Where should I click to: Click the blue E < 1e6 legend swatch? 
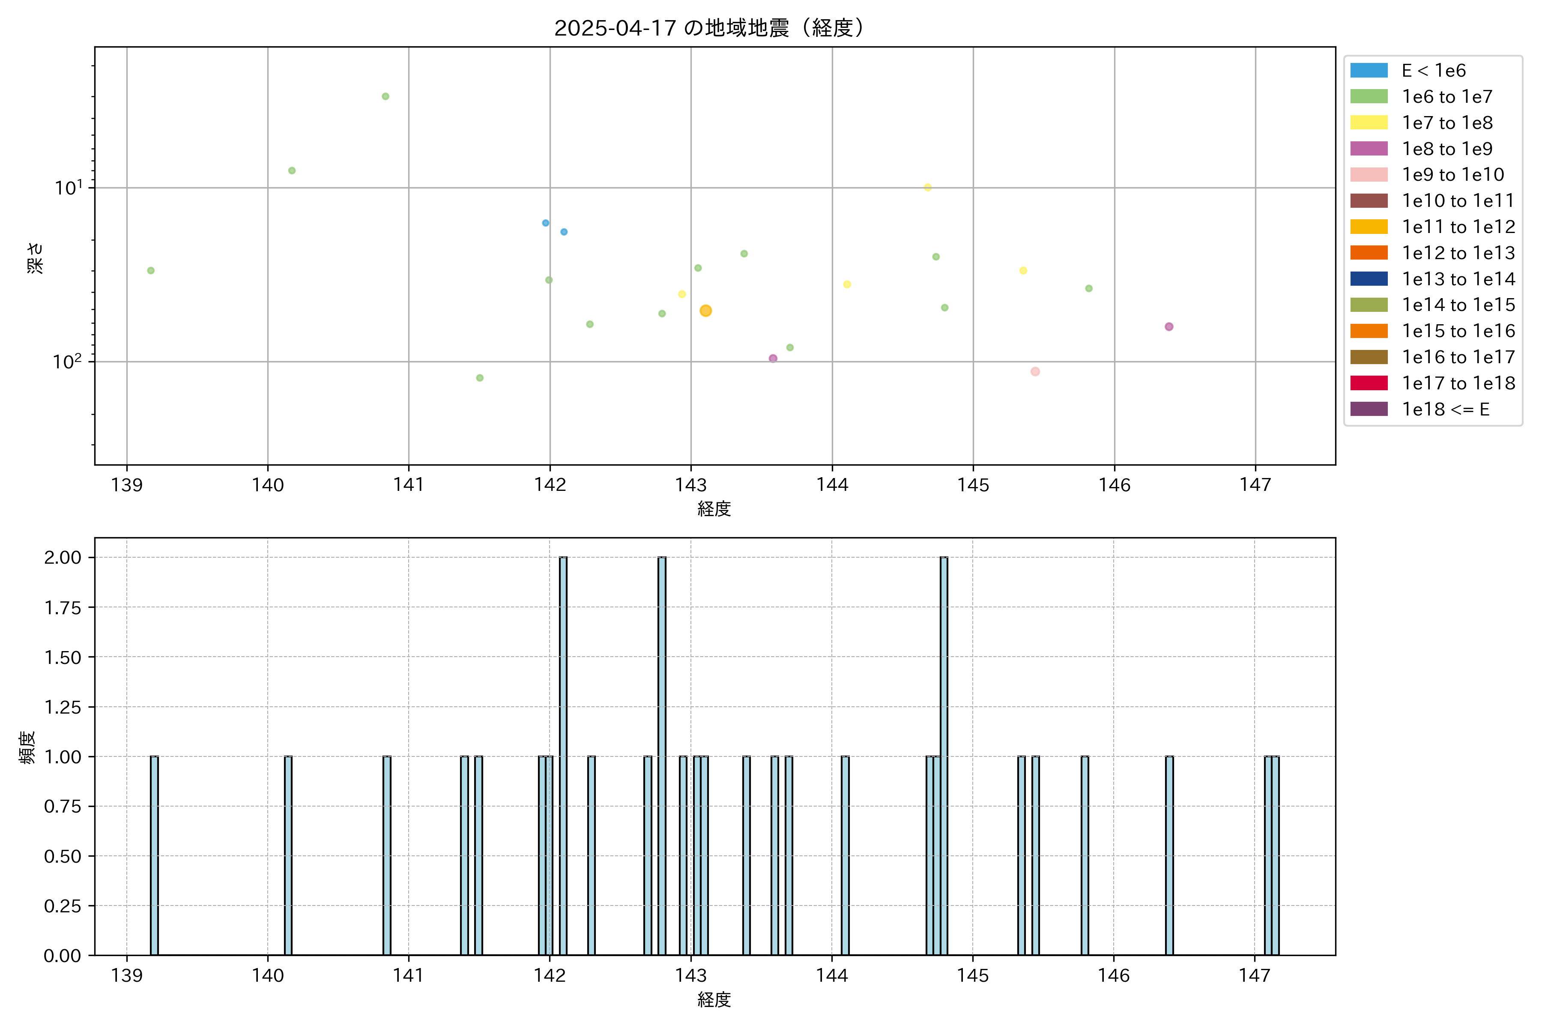pos(1368,70)
